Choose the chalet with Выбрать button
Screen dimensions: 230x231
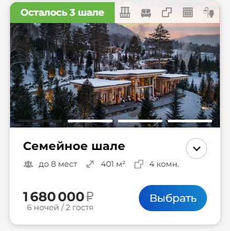[173, 198]
